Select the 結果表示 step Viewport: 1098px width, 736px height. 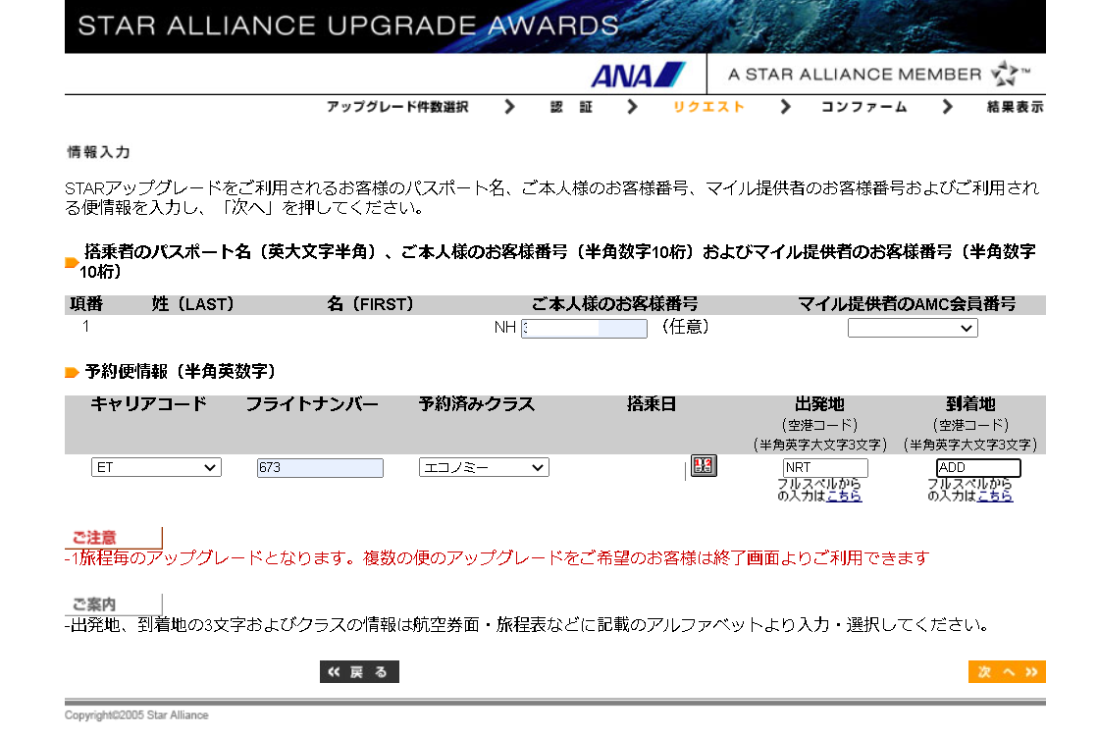tap(1016, 106)
